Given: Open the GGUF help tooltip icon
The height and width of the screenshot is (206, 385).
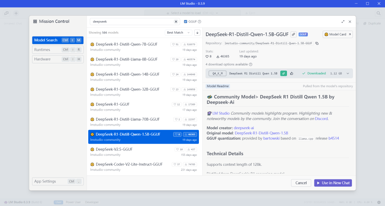Looking at the screenshot, I should click(x=200, y=22).
